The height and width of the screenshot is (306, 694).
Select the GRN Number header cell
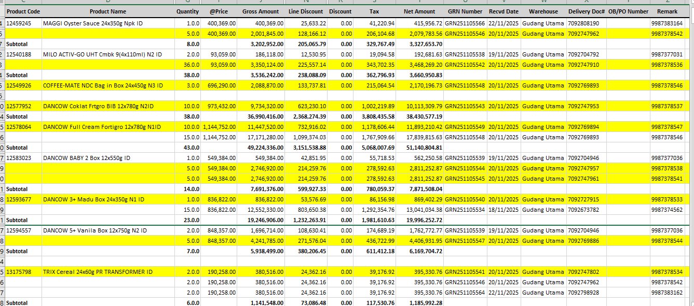coord(465,11)
